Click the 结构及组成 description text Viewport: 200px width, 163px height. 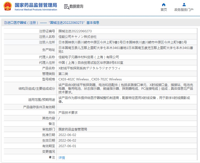pos(126,88)
